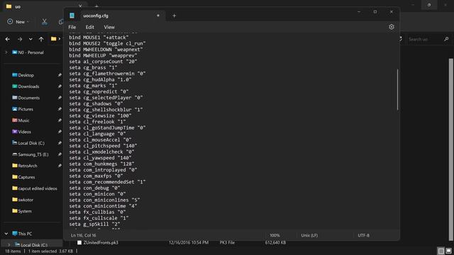
Task: Open pinned Local Disk (C:) shortcut
Action: point(31,143)
